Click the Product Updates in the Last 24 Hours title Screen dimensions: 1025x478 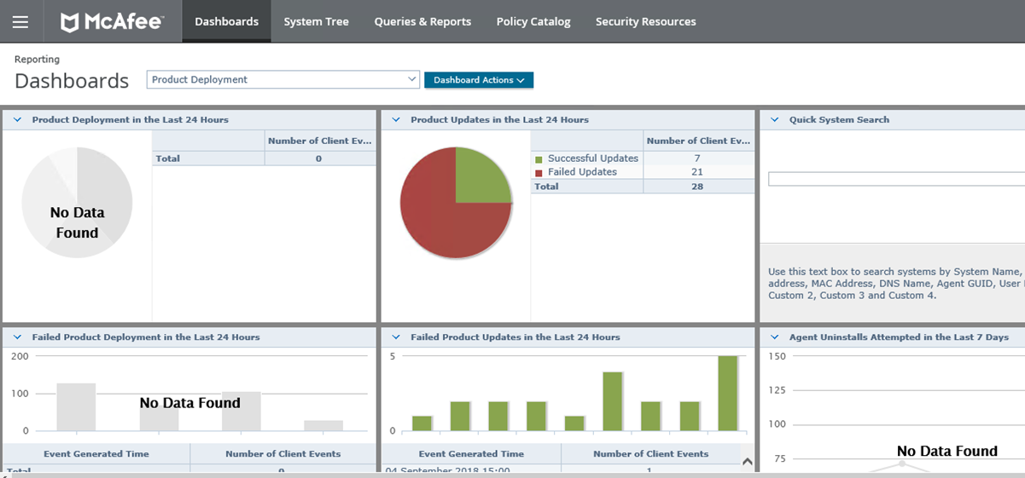[499, 120]
